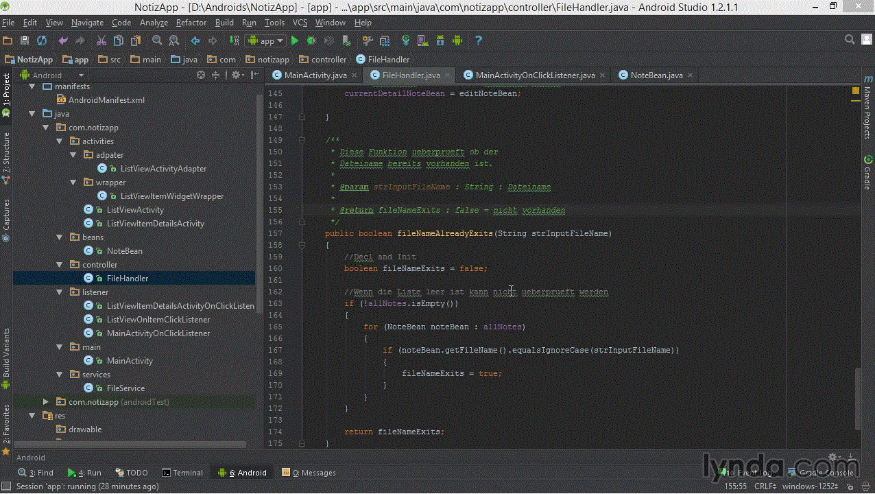Click the green Run app button
Viewport: 875px width, 494px height.
[295, 40]
